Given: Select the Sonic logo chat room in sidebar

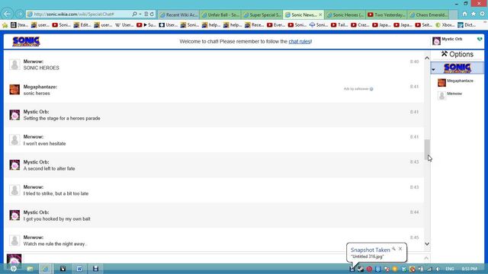Looking at the screenshot, I should 457,68.
